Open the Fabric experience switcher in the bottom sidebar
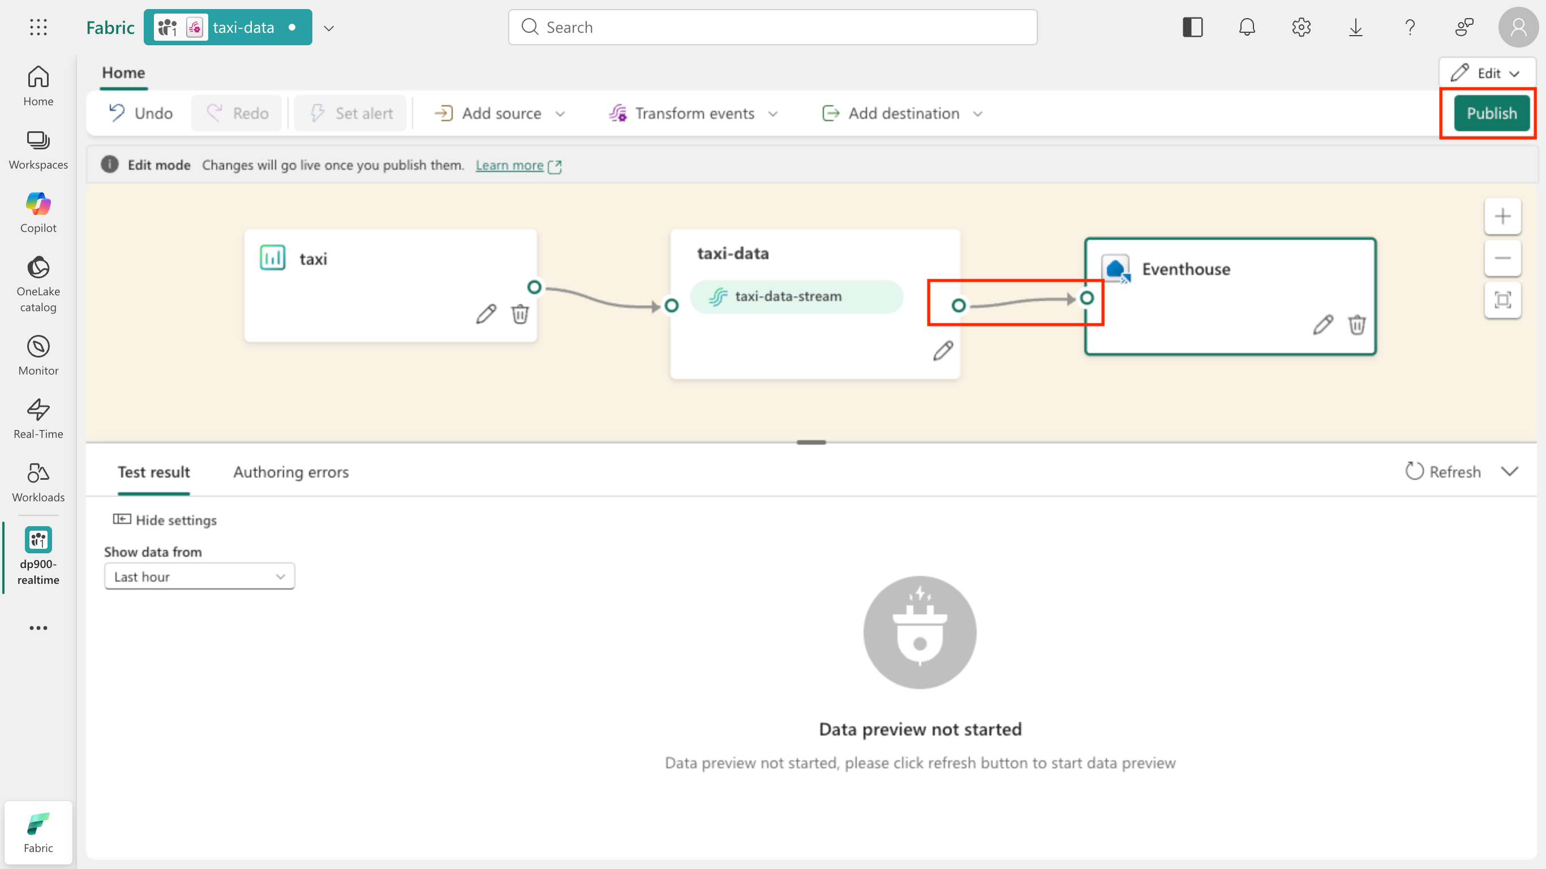The height and width of the screenshot is (869, 1546). (38, 832)
